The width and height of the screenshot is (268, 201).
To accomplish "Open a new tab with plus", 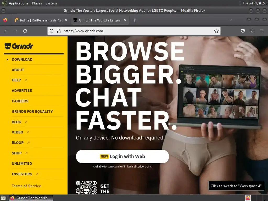I will click(x=135, y=20).
